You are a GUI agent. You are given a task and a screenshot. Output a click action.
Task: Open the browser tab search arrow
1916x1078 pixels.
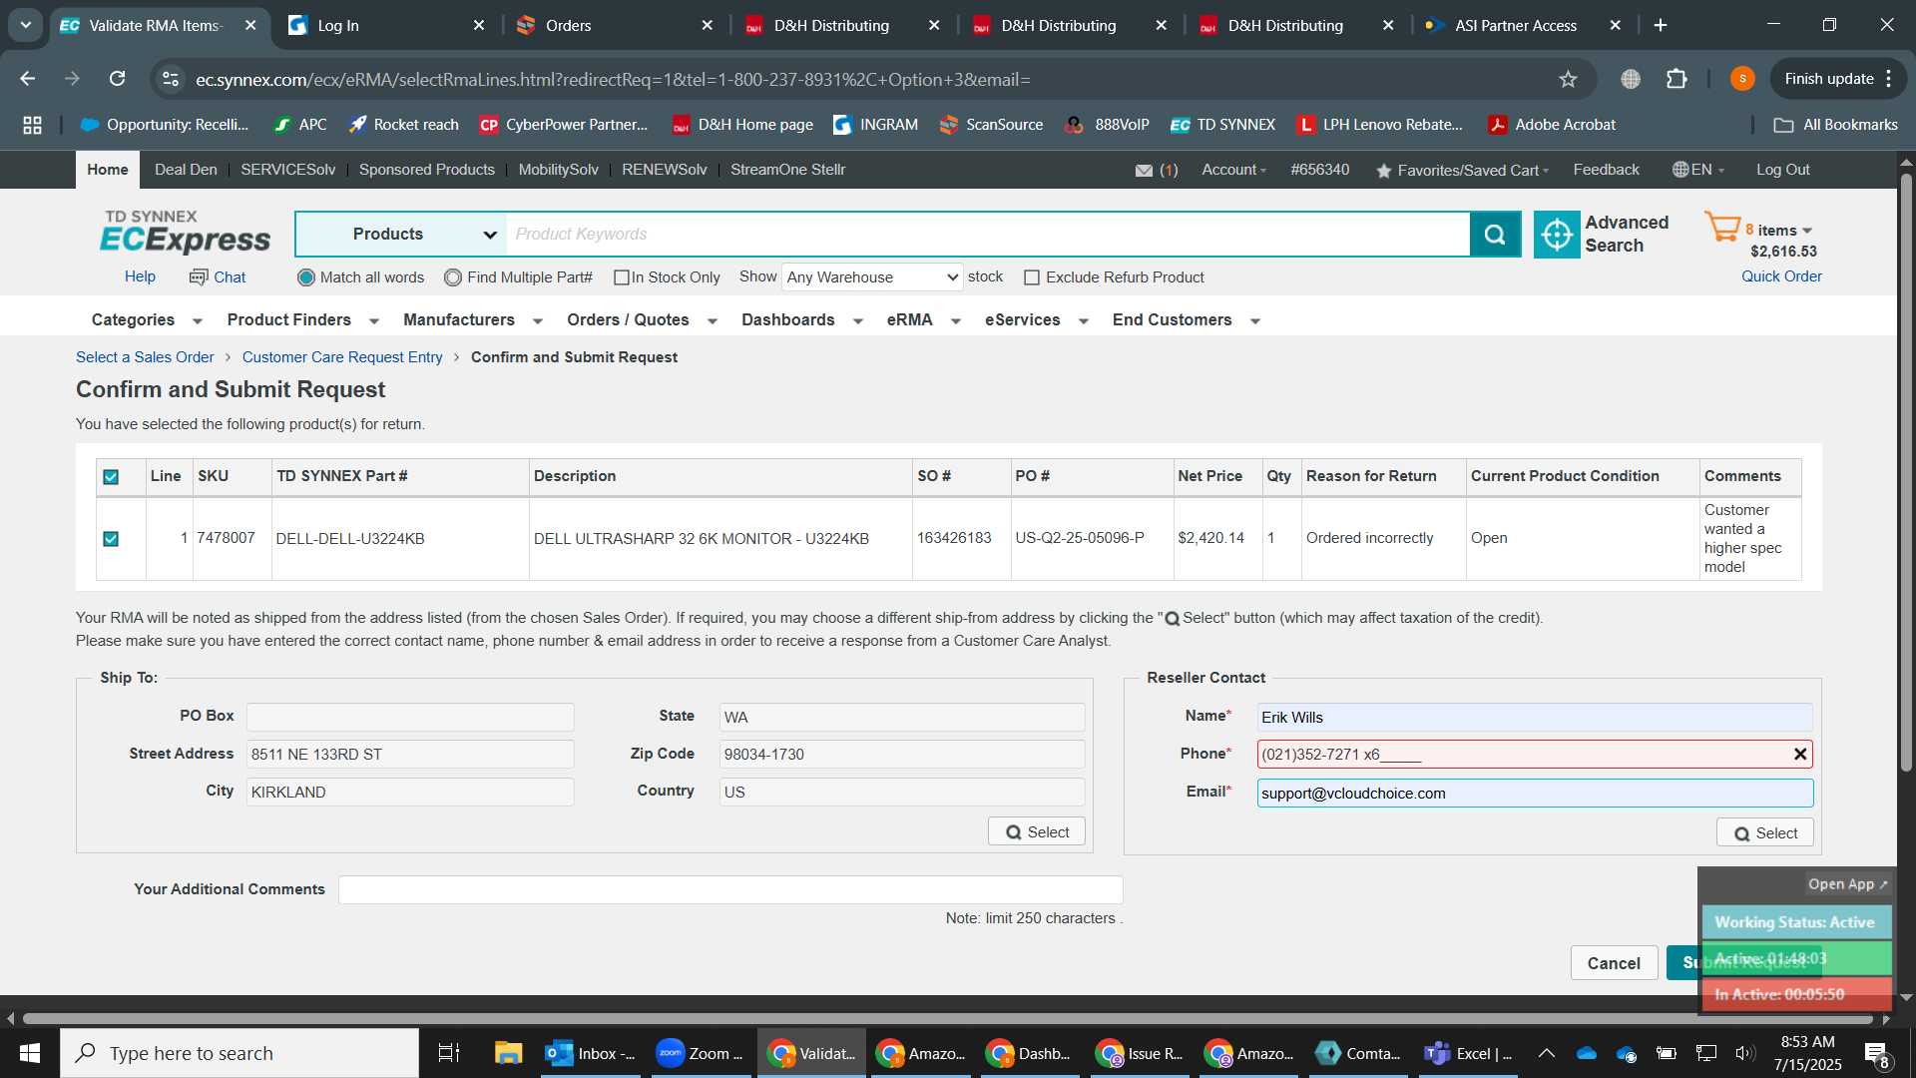[25, 25]
